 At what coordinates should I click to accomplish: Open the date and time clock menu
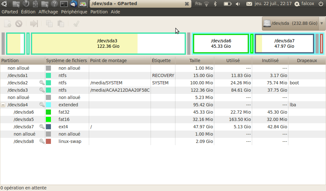point(273,4)
